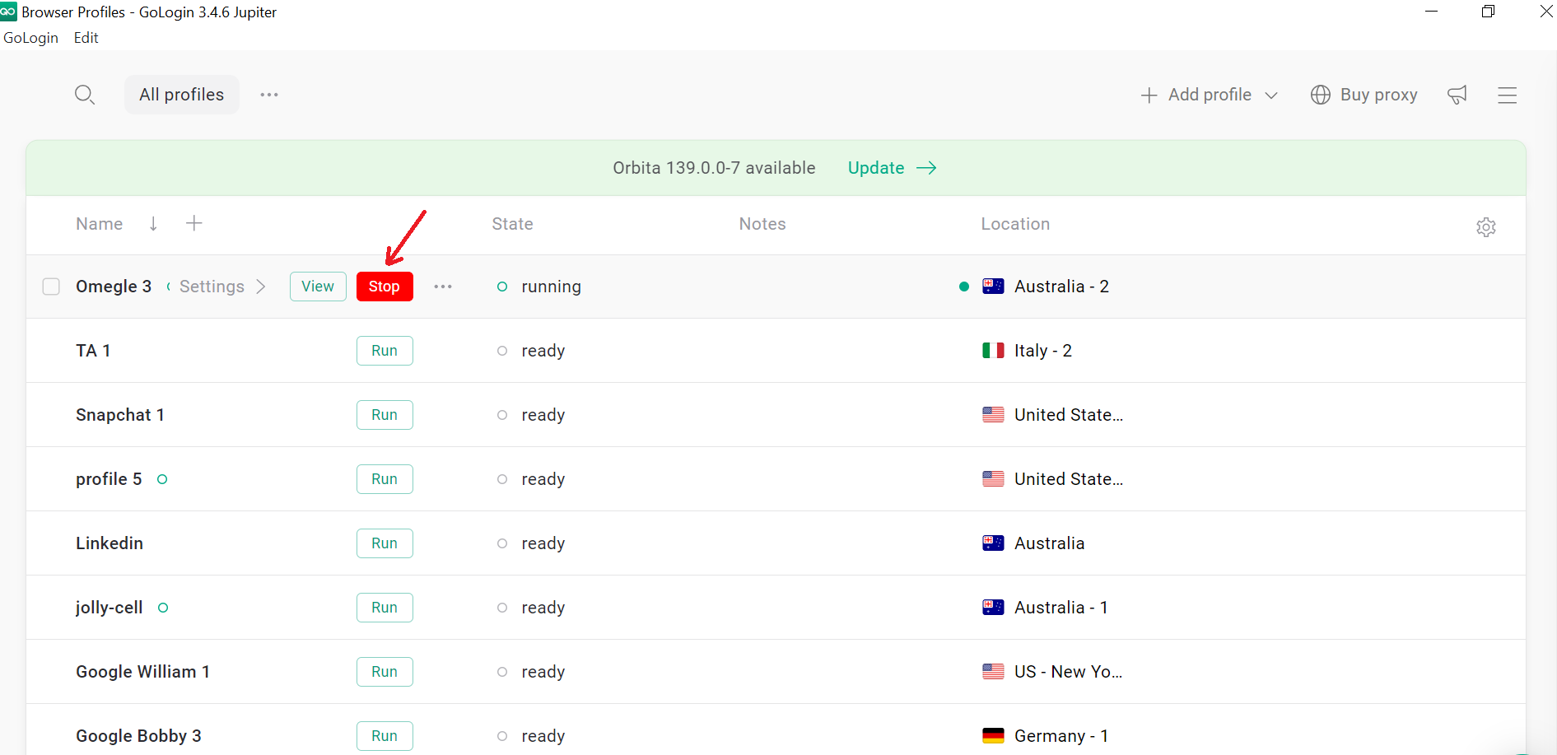
Task: Stop the running Omegle 3 profile
Action: pyautogui.click(x=384, y=287)
